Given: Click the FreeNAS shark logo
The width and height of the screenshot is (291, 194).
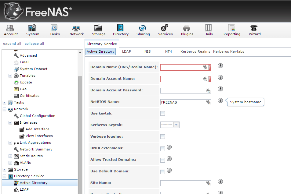Looking at the screenshot, I should [13, 12].
